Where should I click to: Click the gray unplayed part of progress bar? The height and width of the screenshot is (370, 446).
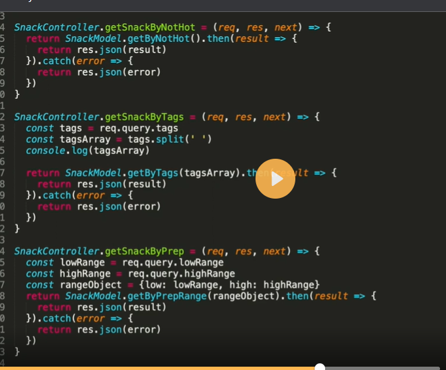click(x=385, y=367)
